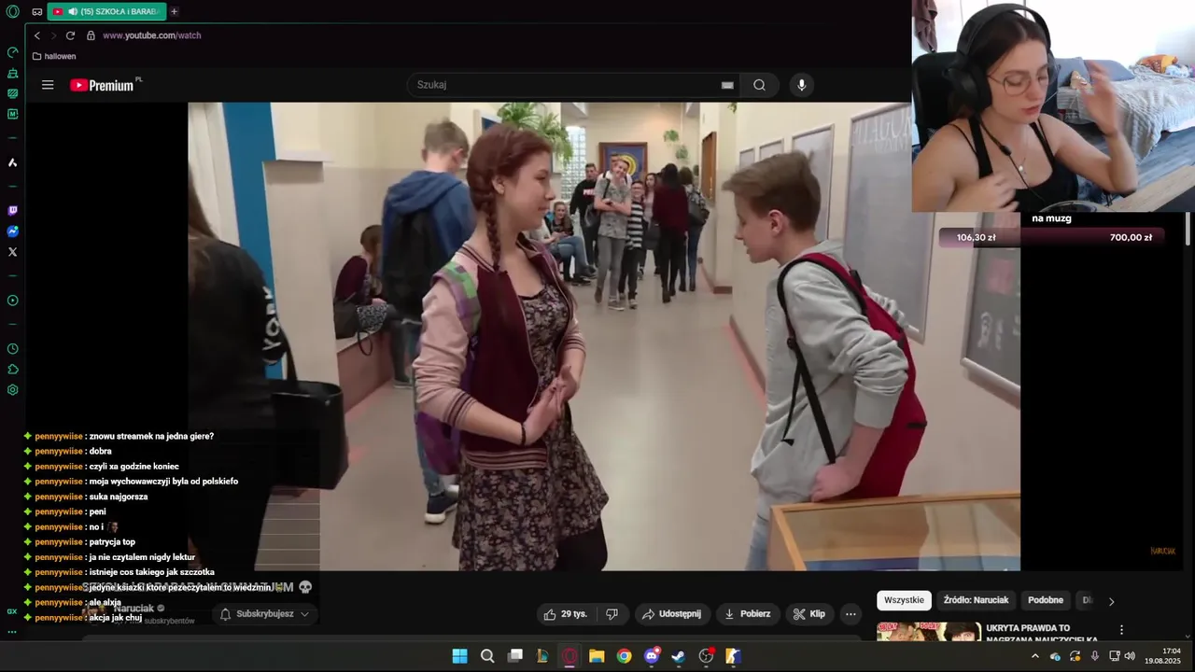Open the YouTube hamburger guide menu
This screenshot has height=672, width=1195.
[x=48, y=85]
